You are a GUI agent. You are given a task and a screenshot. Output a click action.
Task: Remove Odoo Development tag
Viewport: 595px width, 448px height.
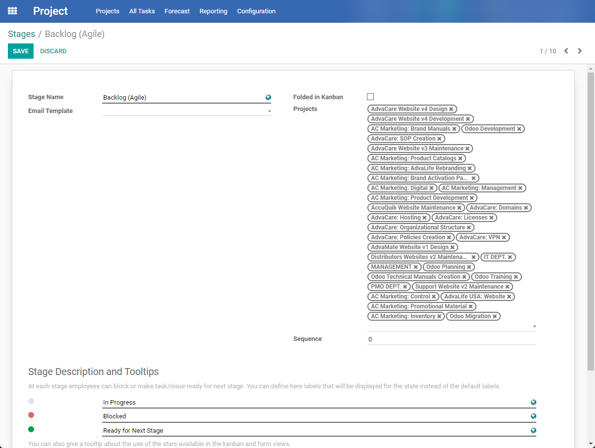click(519, 129)
